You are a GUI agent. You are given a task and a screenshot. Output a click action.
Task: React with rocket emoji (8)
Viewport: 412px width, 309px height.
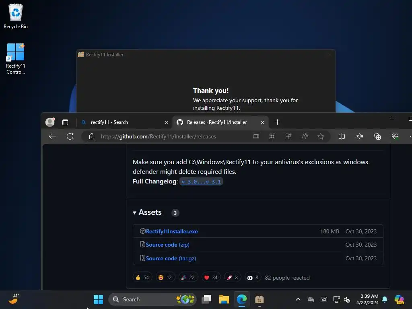pos(232,278)
